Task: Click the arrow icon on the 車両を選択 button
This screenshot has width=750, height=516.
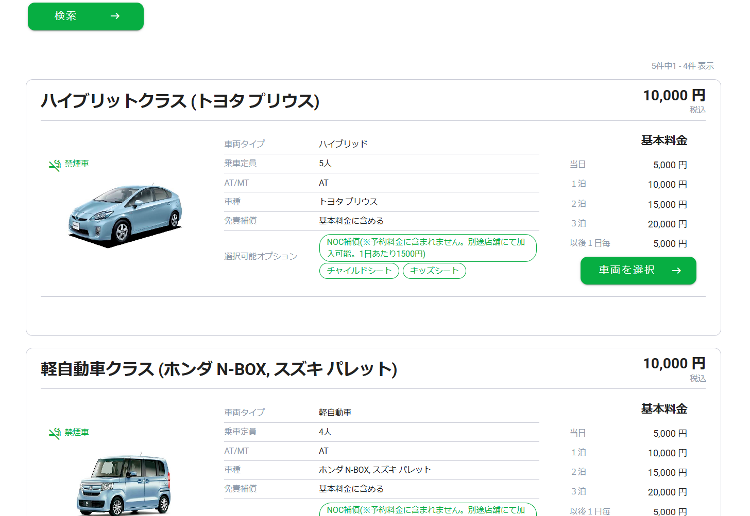Action: click(676, 271)
